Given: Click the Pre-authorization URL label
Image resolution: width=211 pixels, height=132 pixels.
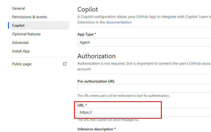Looking at the screenshot, I should pos(96,81).
